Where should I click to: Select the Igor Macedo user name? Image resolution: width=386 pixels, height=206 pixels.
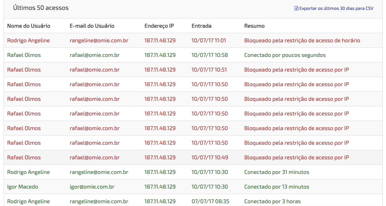click(x=23, y=187)
